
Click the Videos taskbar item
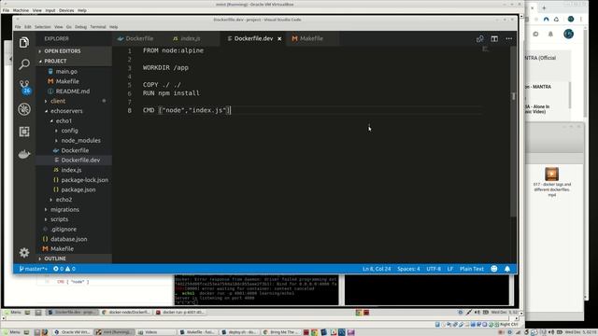(156, 332)
